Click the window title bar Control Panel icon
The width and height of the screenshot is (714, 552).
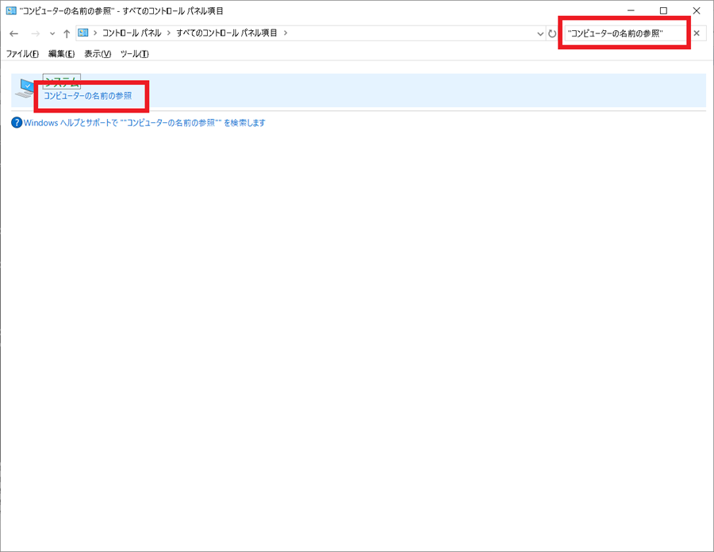coord(11,11)
